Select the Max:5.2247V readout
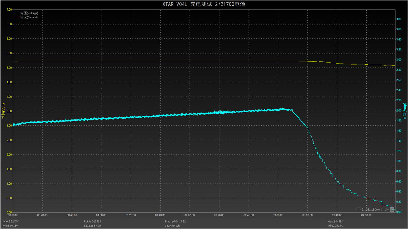The height and width of the screenshot is (229, 408). coord(11,221)
